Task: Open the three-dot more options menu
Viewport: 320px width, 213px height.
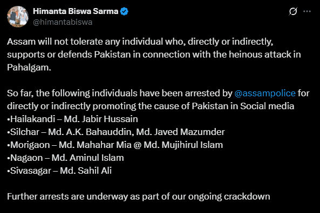Action: click(307, 11)
